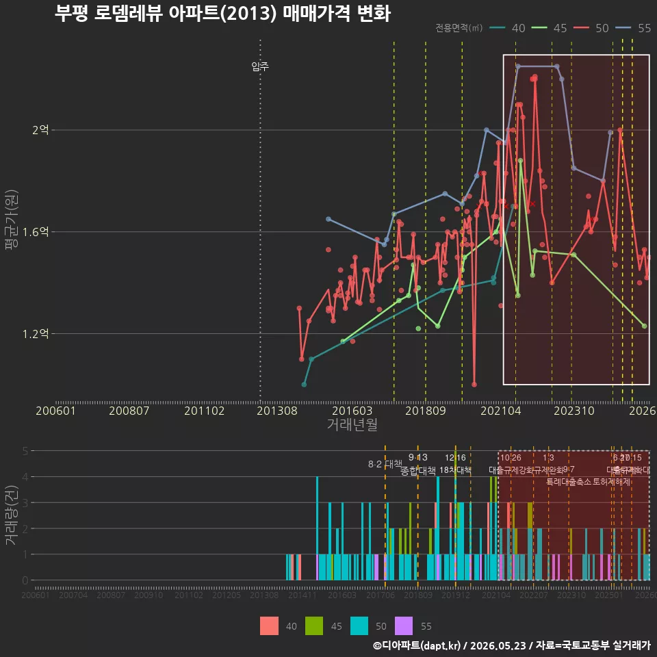Toggle the 45 line series in top legend

point(550,28)
